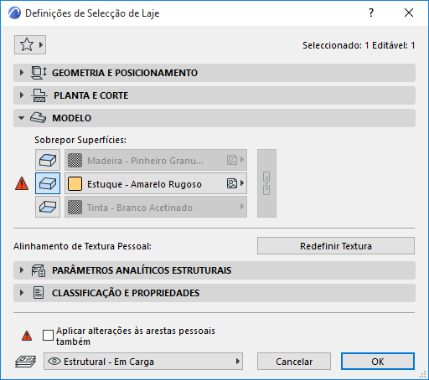
Task: Click the Madeira surface hatched swatch
Action: click(x=75, y=160)
